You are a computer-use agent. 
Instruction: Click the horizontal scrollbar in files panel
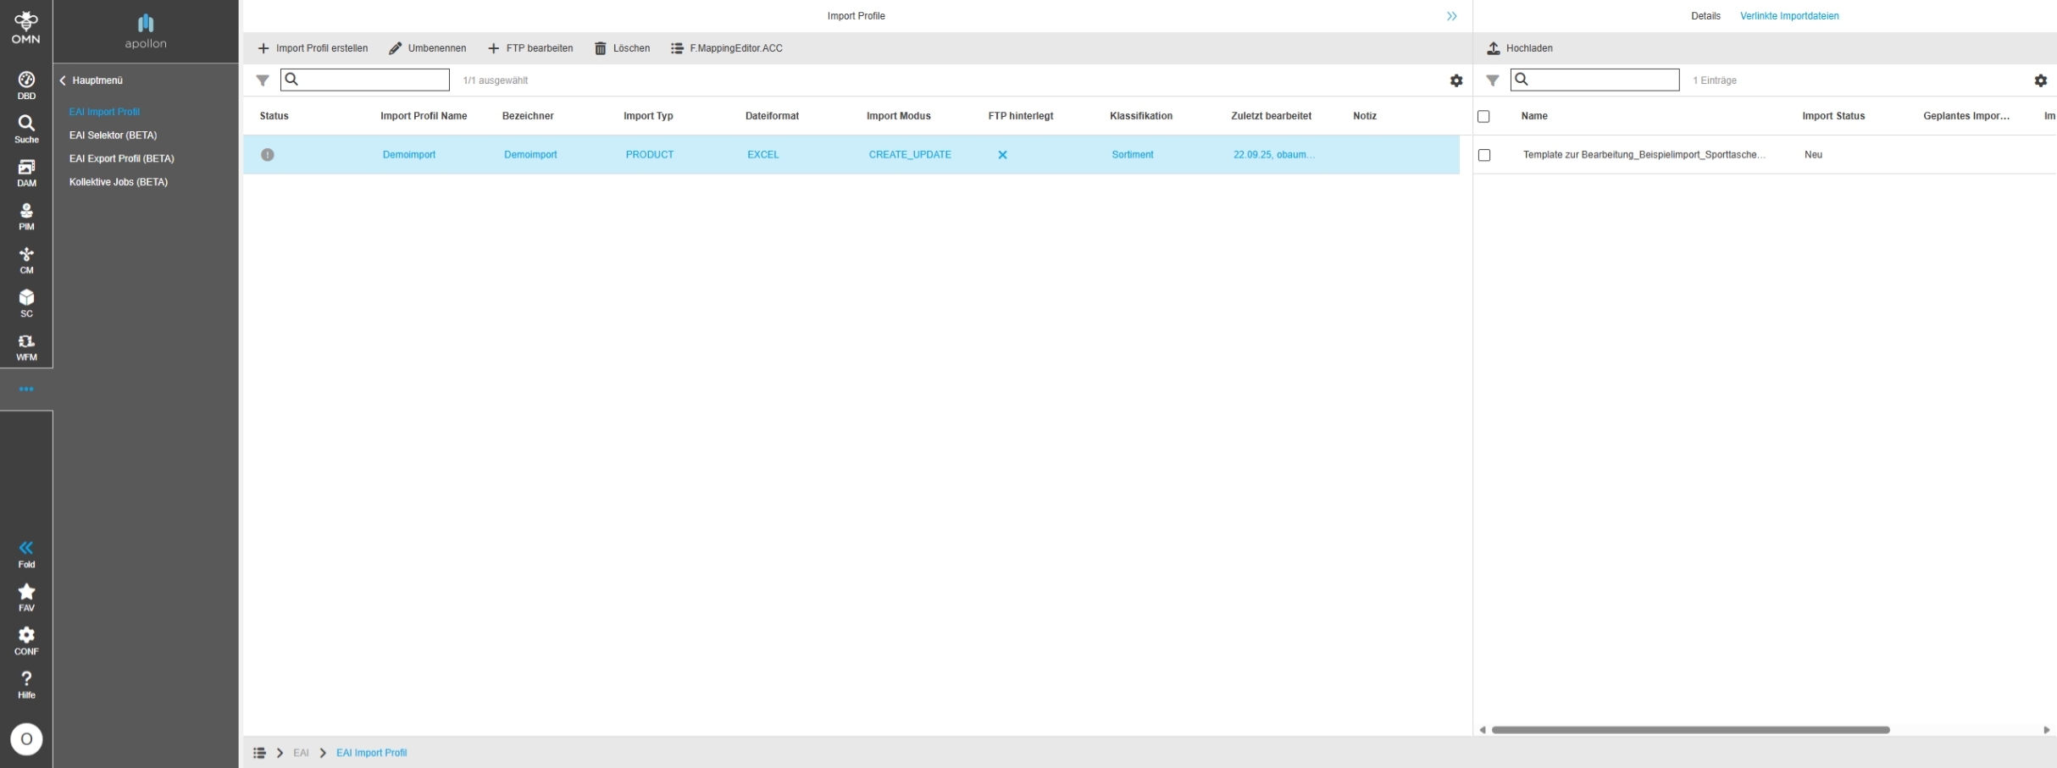coord(1690,730)
